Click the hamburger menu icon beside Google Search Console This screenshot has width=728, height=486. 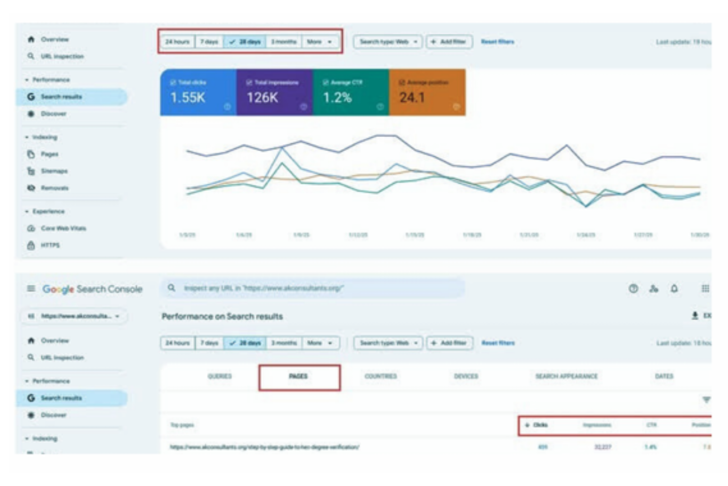[31, 288]
